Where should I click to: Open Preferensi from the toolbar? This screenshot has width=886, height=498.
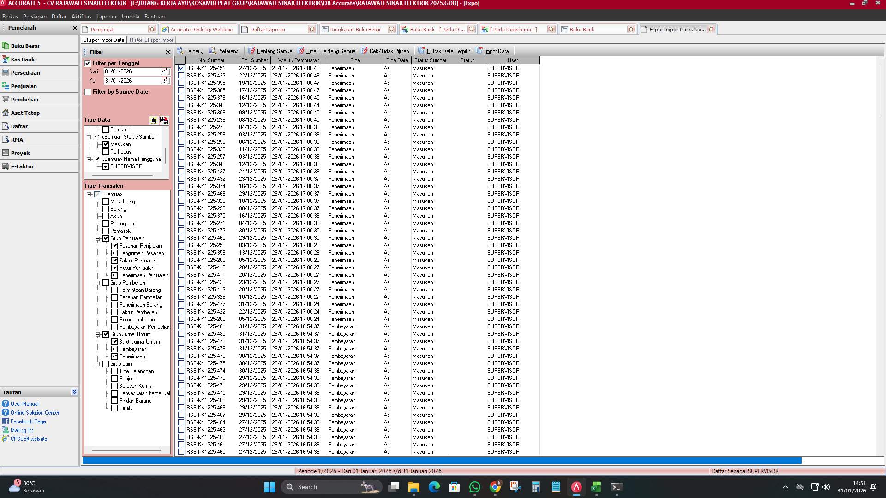225,51
